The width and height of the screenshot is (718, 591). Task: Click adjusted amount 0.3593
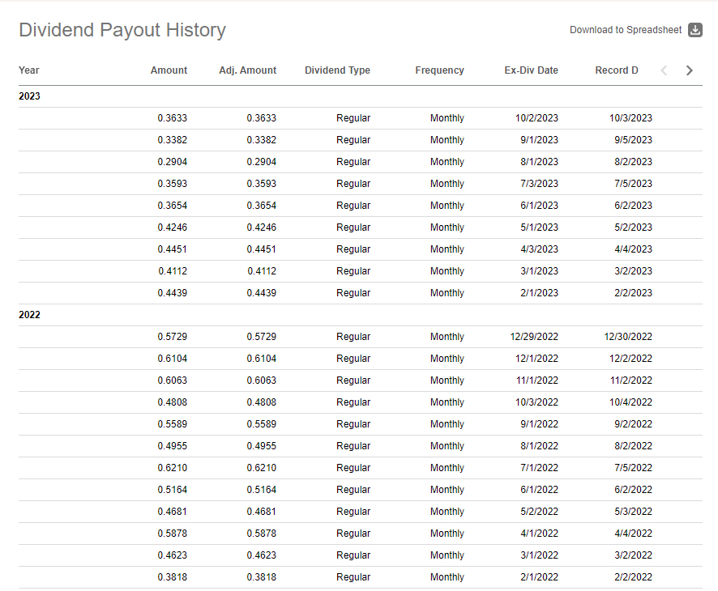262,184
